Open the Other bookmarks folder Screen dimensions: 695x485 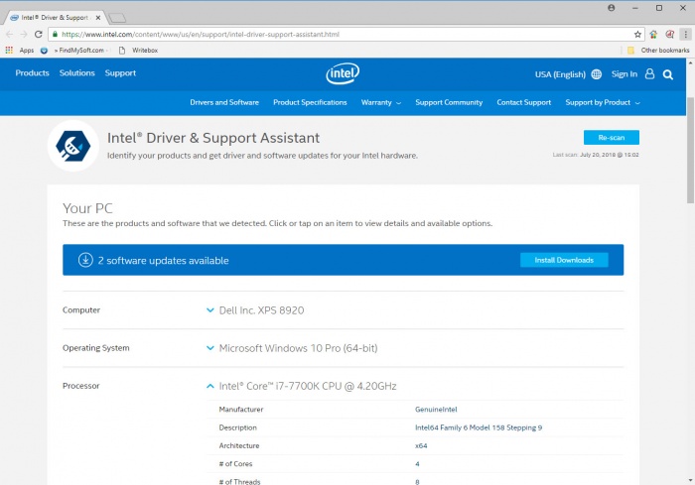click(658, 50)
